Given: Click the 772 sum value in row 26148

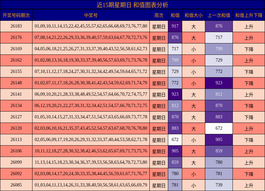Looking at the screenshot, I should pos(175,83).
